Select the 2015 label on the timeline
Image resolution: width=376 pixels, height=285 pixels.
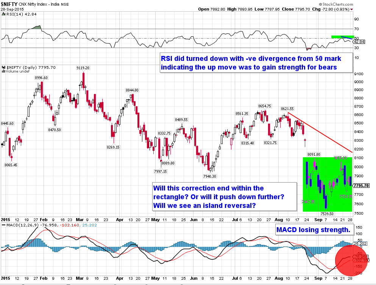5,220
